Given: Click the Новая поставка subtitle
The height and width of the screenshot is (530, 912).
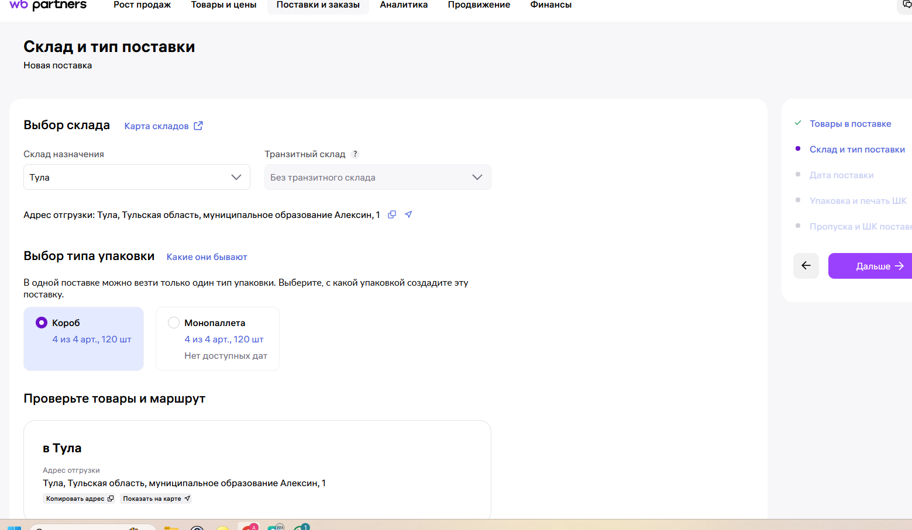Looking at the screenshot, I should coord(57,65).
